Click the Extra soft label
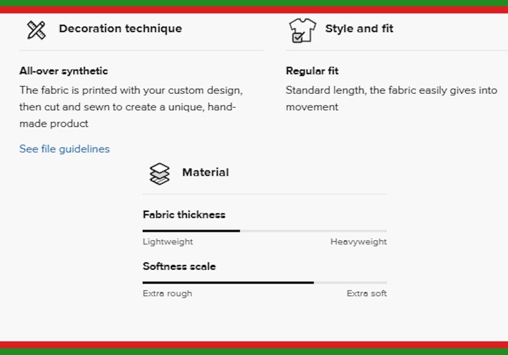The width and height of the screenshot is (508, 355). pyautogui.click(x=367, y=294)
